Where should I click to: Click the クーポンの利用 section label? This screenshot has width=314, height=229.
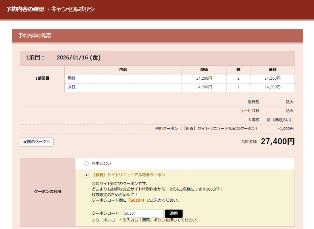click(47, 192)
